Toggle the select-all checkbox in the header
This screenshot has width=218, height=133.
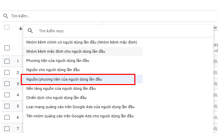[x=7, y=27]
